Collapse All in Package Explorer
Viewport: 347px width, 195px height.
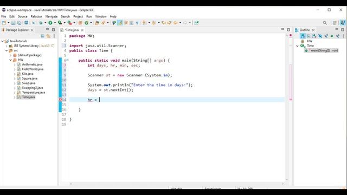42,36
